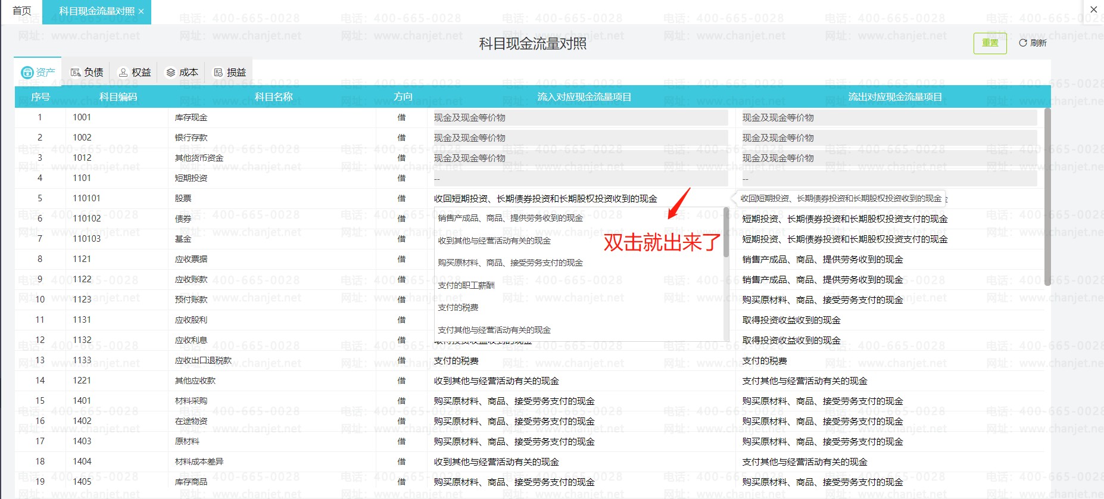
Task: Click the 负债 tab icon
Action: [x=76, y=73]
